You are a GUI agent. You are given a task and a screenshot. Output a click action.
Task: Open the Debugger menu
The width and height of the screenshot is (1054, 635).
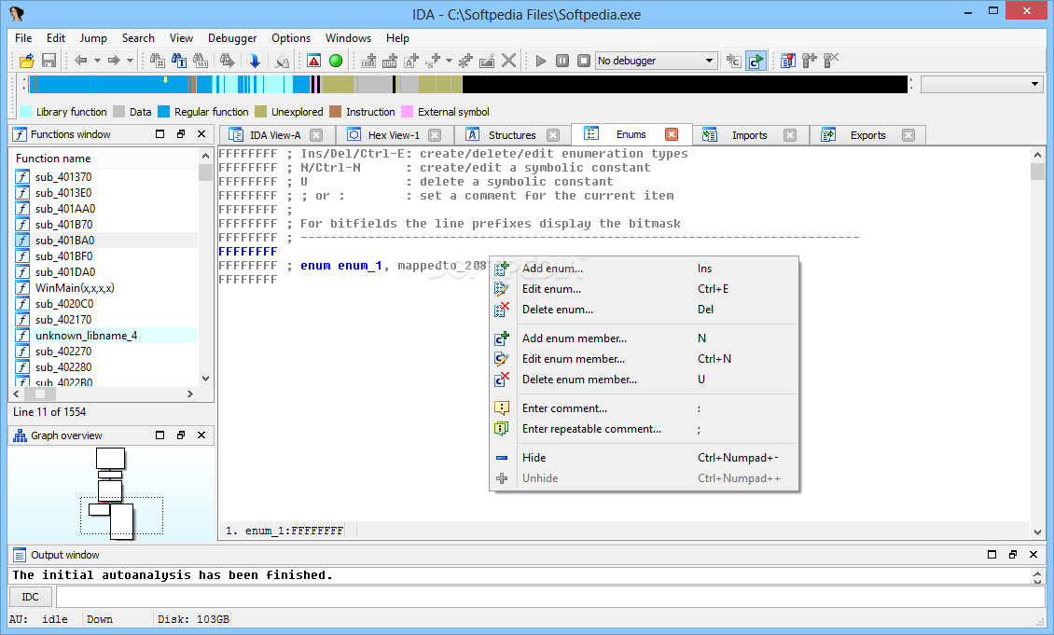pyautogui.click(x=232, y=38)
